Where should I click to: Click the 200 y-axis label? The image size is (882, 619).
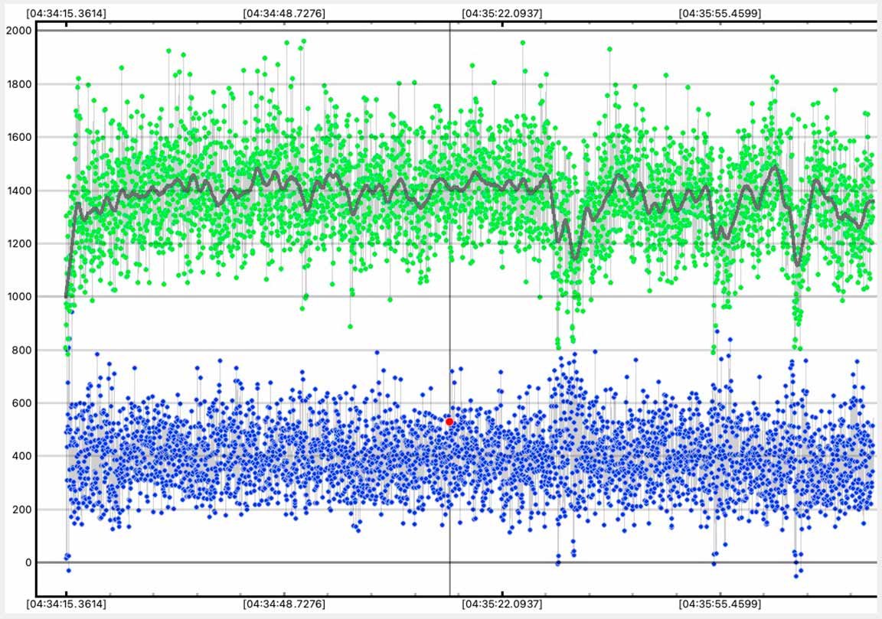point(21,510)
